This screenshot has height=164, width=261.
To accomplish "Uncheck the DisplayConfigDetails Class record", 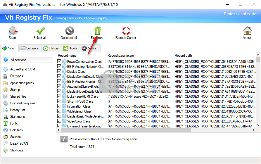I will [59, 76].
